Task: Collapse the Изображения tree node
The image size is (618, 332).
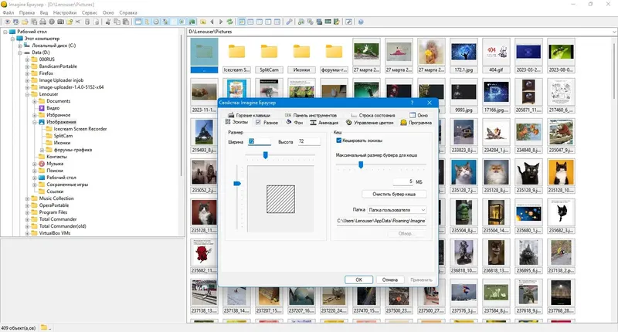Action: 34,122
